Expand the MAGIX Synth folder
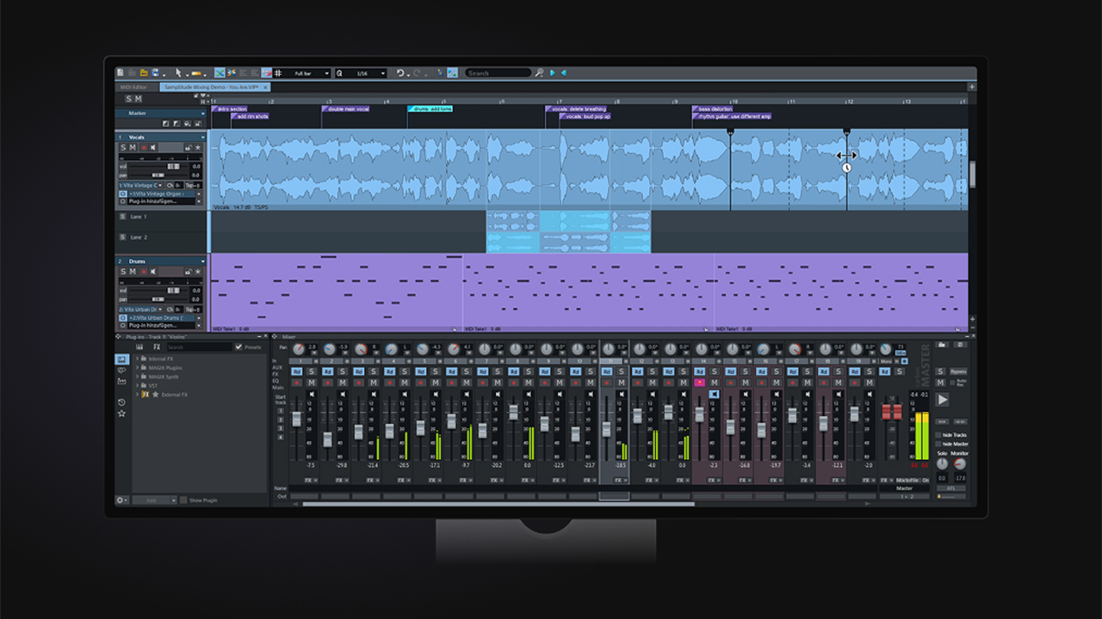This screenshot has width=1102, height=619. tap(136, 377)
